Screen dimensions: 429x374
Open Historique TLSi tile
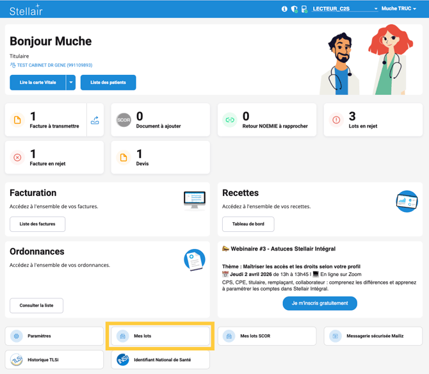click(x=54, y=360)
